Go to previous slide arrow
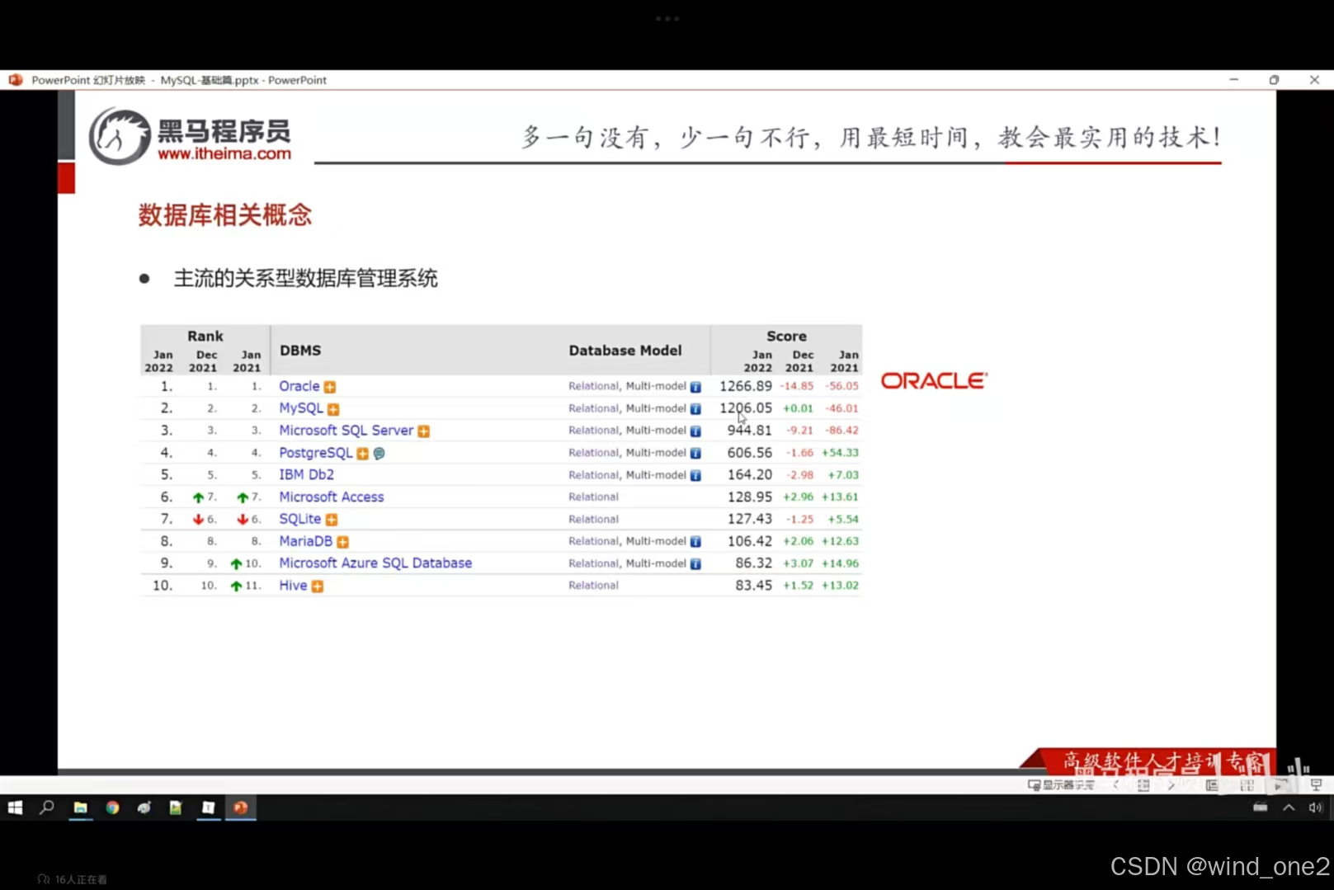1334x890 pixels. coord(1116,784)
